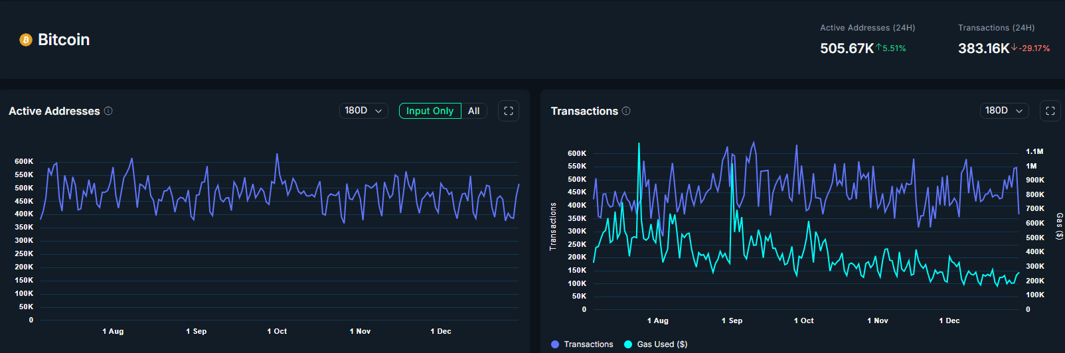Select the Input Only toggle option
1065x353 pixels.
[x=430, y=111]
